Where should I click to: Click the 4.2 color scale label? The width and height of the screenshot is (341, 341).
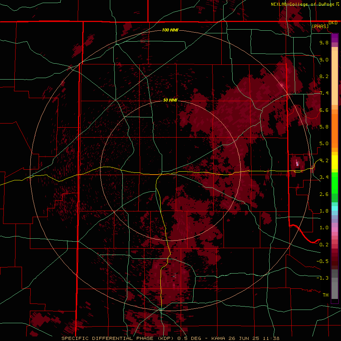click(x=324, y=161)
